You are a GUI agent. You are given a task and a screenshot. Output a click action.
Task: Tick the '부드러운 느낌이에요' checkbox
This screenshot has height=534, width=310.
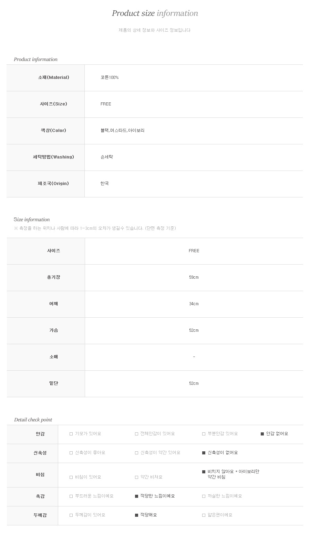click(x=71, y=496)
